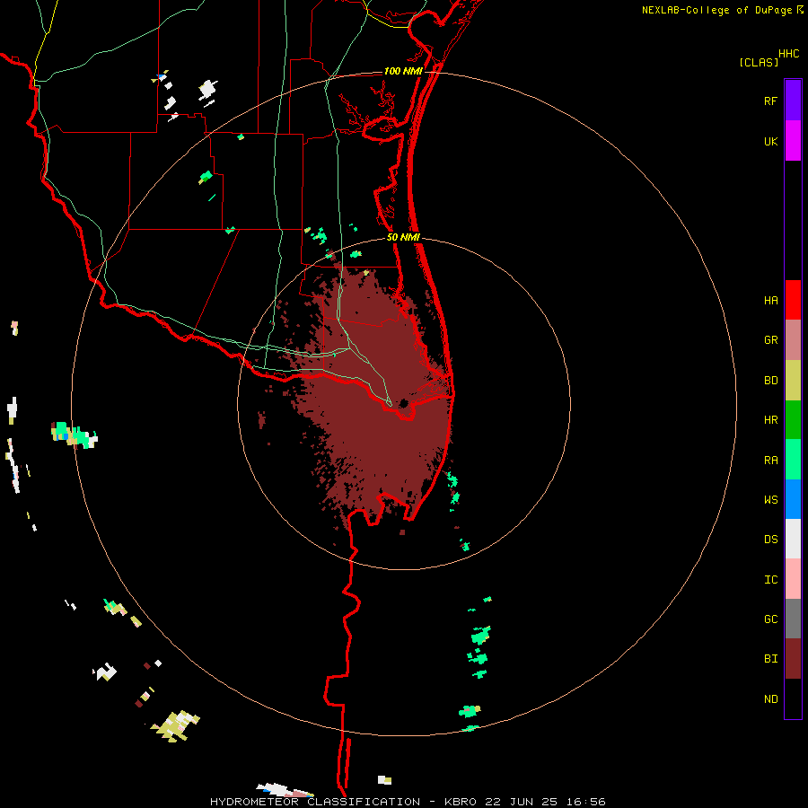The width and height of the screenshot is (808, 808).
Task: Click the Hydrometeor Classification KBRO title caption
Action: point(408,802)
